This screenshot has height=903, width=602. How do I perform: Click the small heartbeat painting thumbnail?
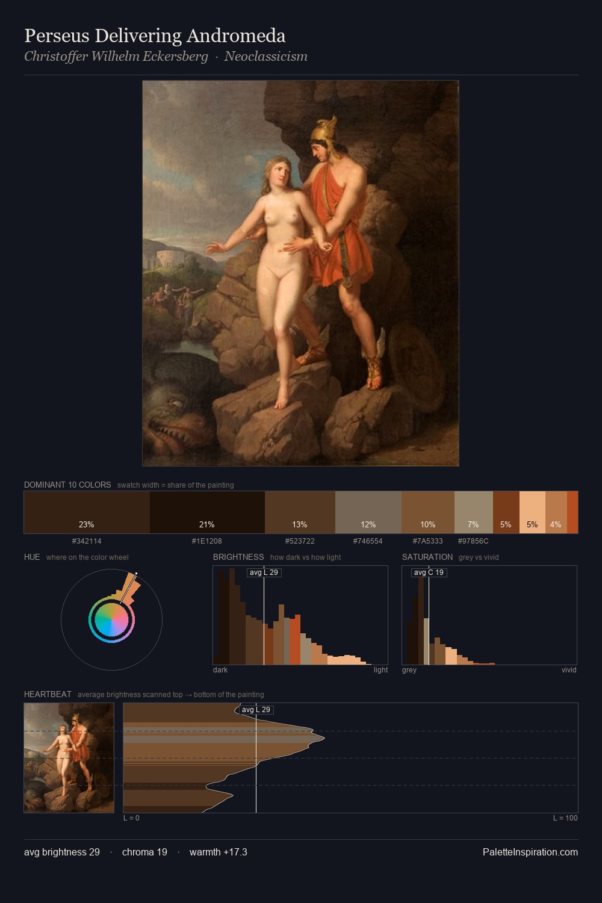coord(69,758)
